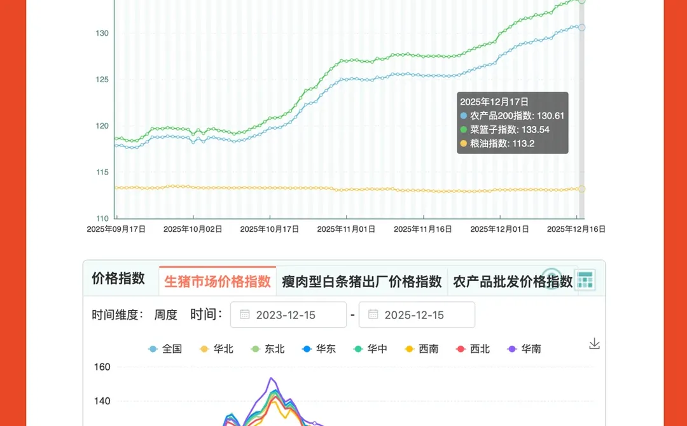Click the download icon to export the chart
687x426 pixels.
(x=594, y=343)
